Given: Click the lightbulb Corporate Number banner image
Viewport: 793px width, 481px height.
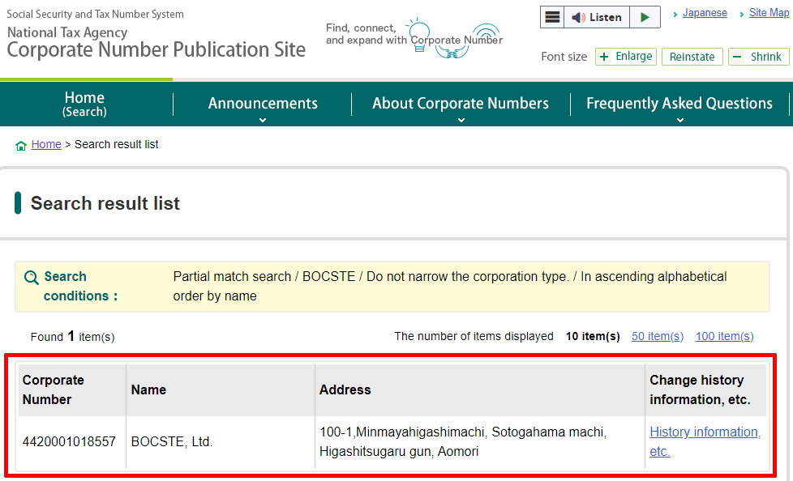Looking at the screenshot, I should pyautogui.click(x=415, y=38).
